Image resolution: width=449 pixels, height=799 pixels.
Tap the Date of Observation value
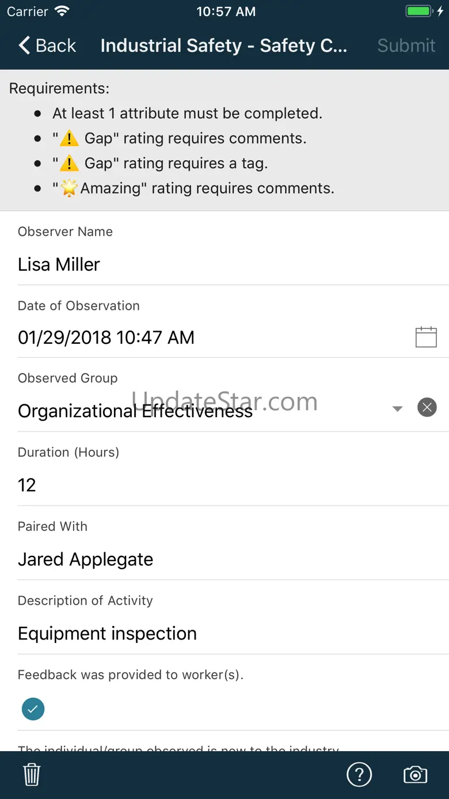[x=106, y=338]
